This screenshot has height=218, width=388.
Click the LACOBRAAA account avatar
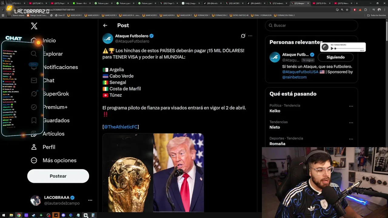point(35,200)
